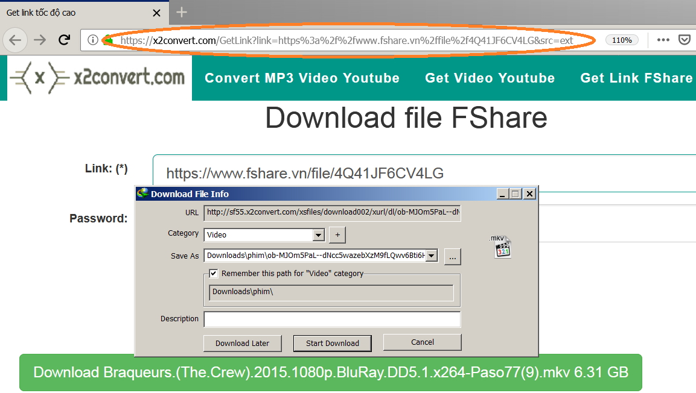This screenshot has width=696, height=393.
Task: Save page to Pocket icon
Action: tap(685, 40)
